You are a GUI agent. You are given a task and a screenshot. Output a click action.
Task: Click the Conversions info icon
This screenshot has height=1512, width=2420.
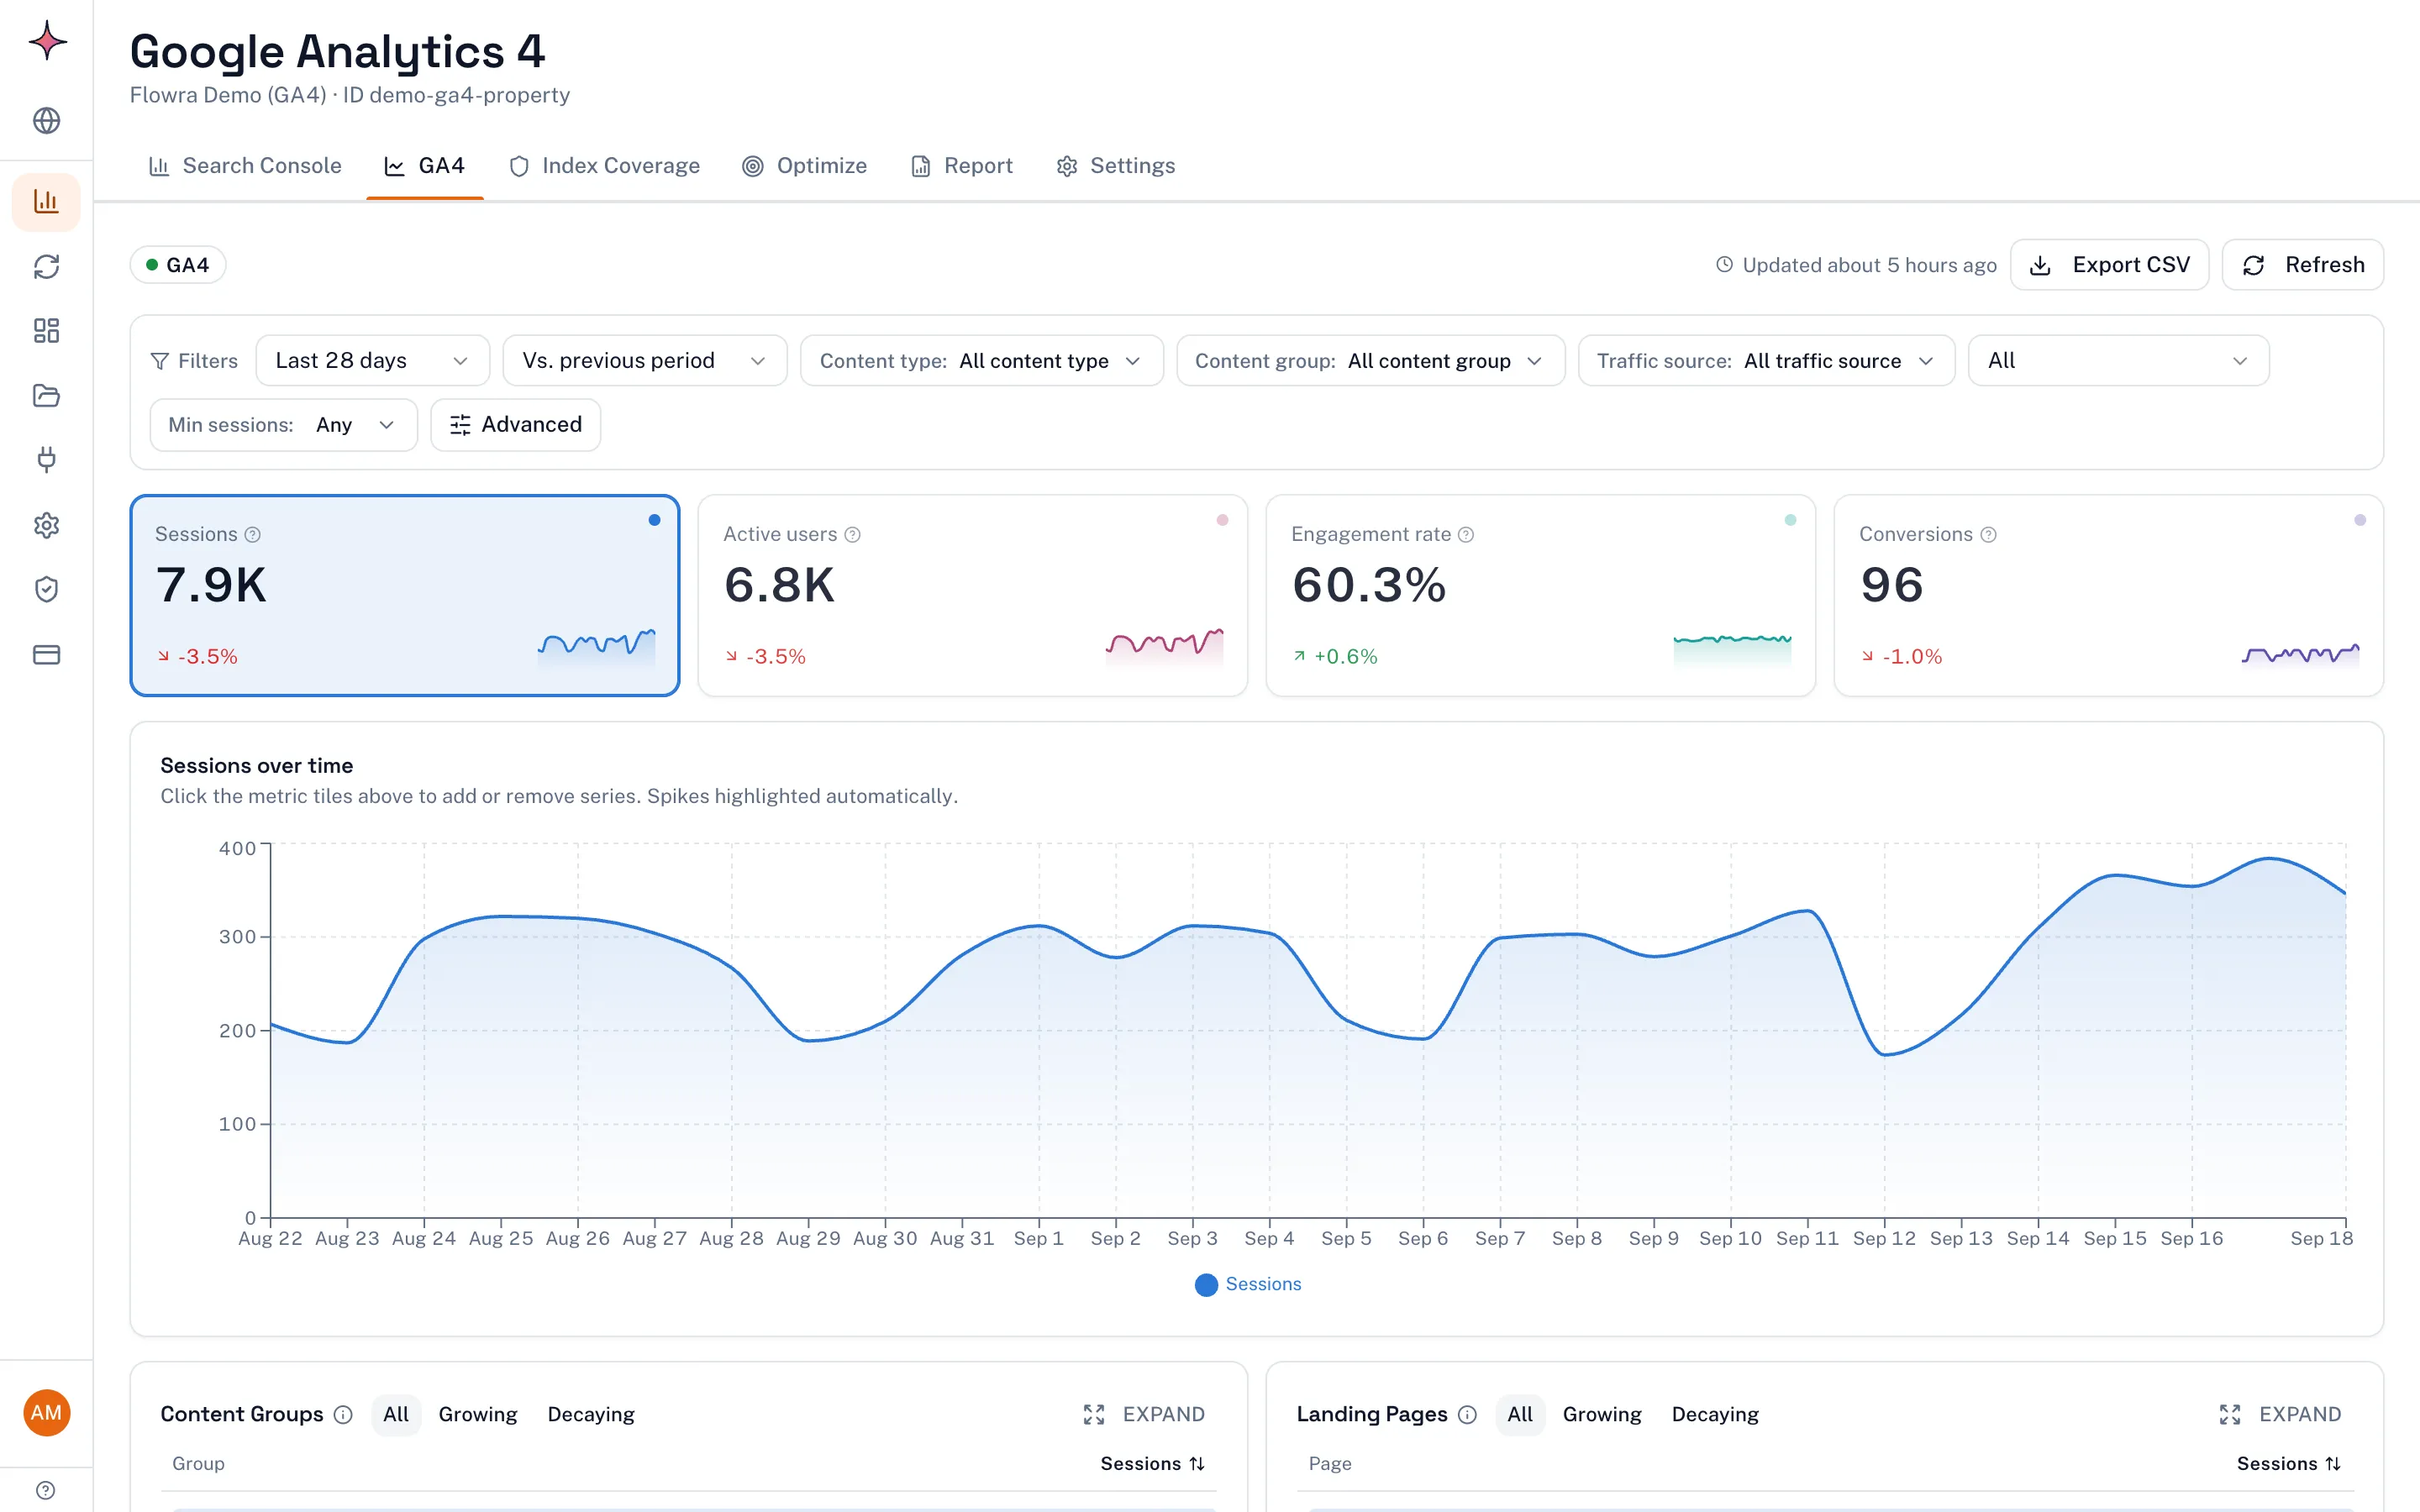1988,535
